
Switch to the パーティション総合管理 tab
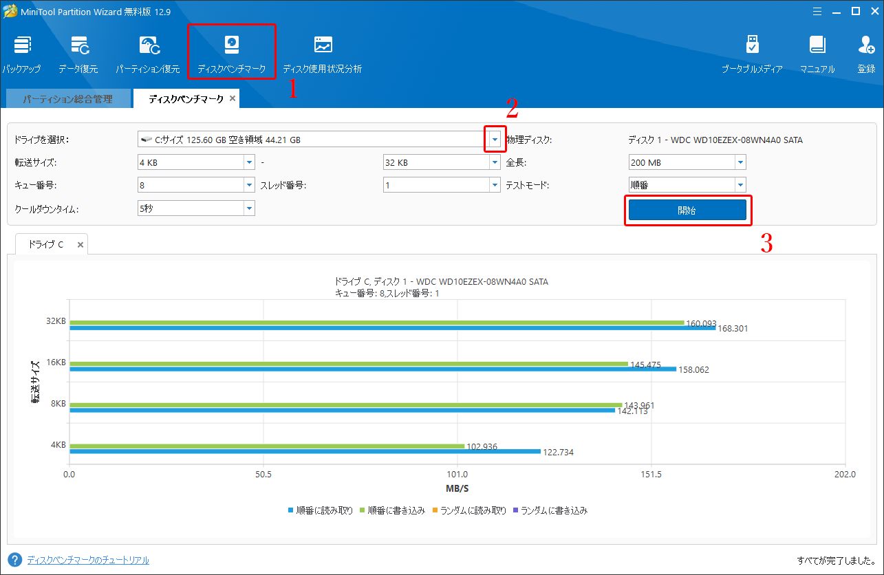(x=67, y=99)
